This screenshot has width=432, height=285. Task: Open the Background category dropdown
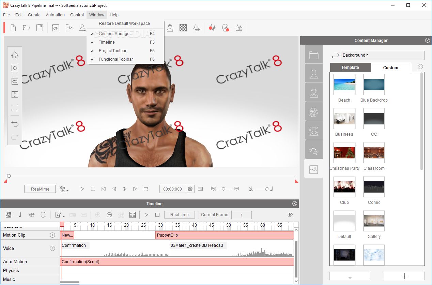pyautogui.click(x=383, y=55)
